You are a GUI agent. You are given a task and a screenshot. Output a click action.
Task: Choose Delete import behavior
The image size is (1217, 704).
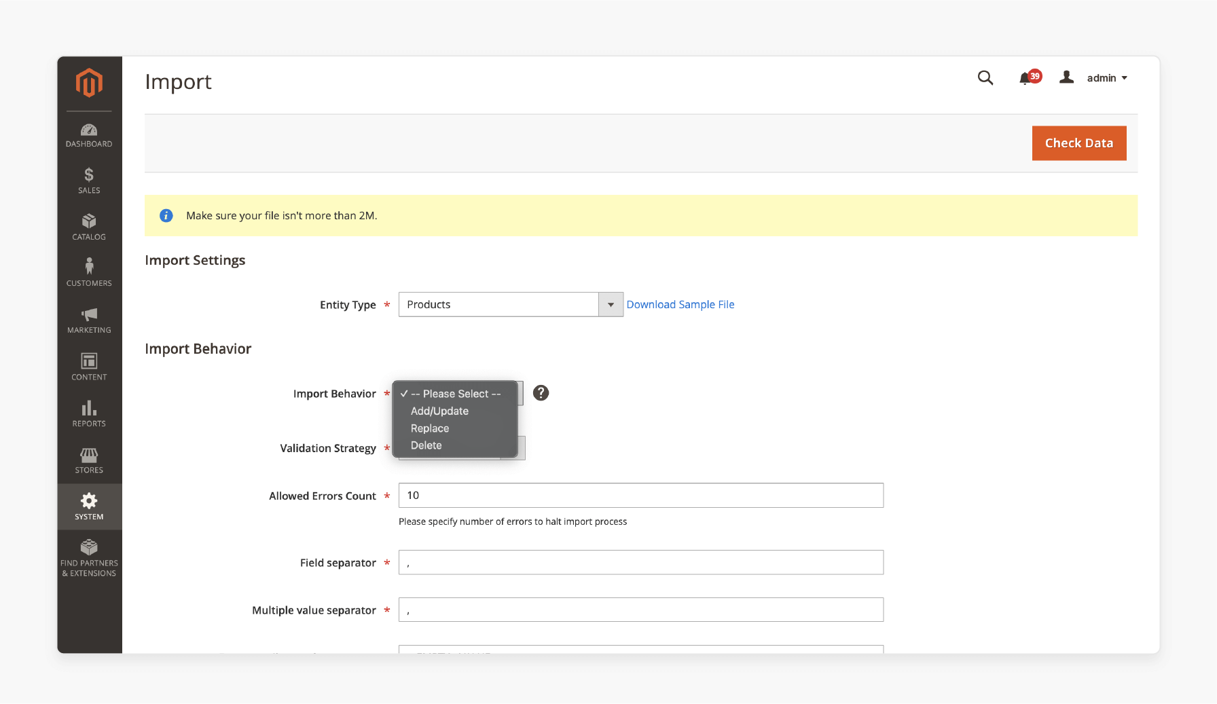[455, 445]
